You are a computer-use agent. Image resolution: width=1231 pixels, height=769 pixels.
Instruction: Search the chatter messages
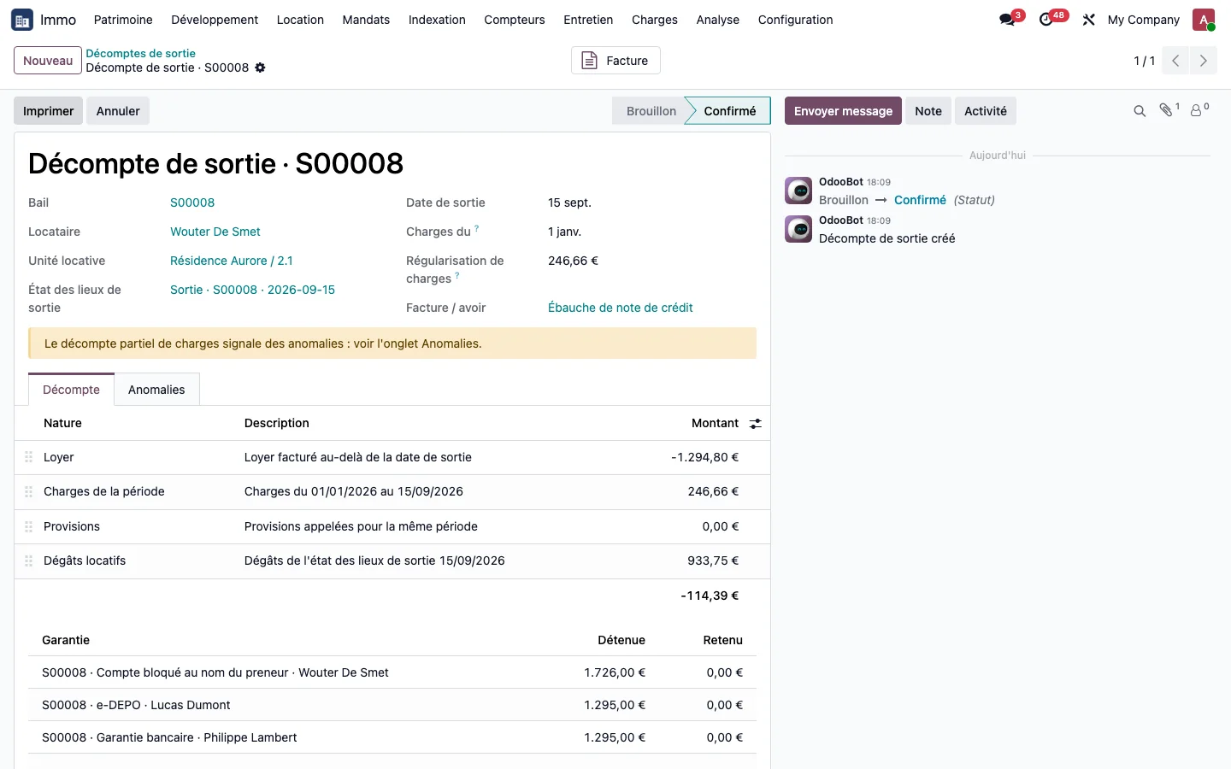coord(1140,111)
